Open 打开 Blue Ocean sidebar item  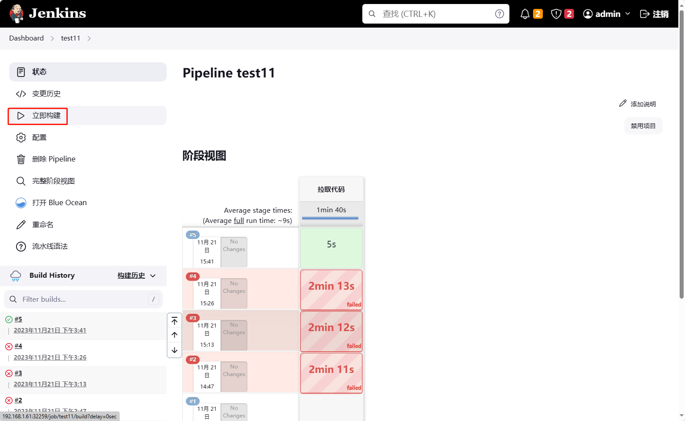(x=88, y=203)
